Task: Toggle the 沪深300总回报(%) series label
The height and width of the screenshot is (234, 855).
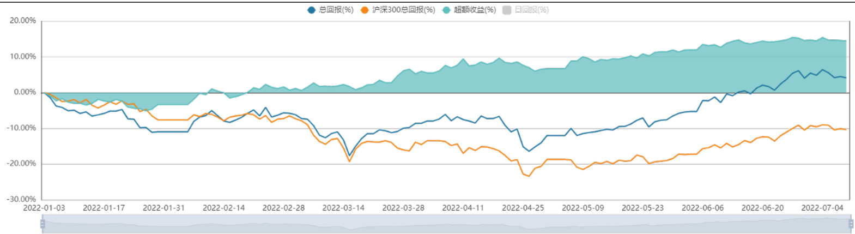Action: (403, 10)
